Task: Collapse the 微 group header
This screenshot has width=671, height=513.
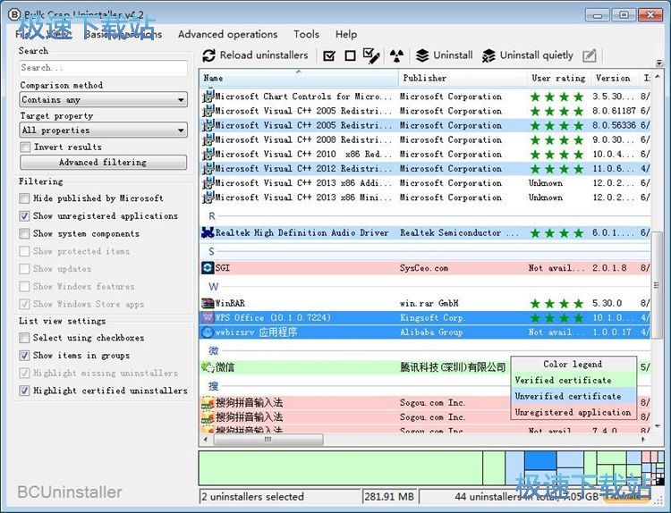Action: coord(214,351)
